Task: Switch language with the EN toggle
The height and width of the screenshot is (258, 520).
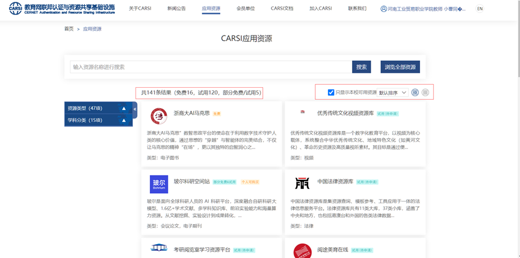Action: click(x=480, y=9)
